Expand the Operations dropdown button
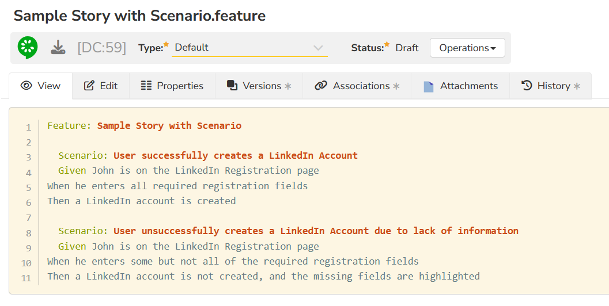 tap(467, 48)
